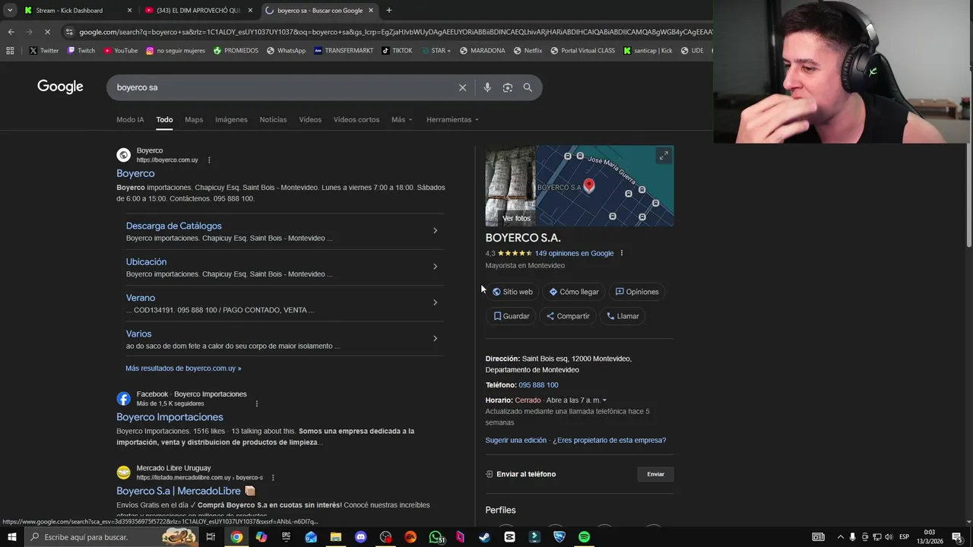
Task: Click the Cómo llegar button
Action: [x=574, y=292]
